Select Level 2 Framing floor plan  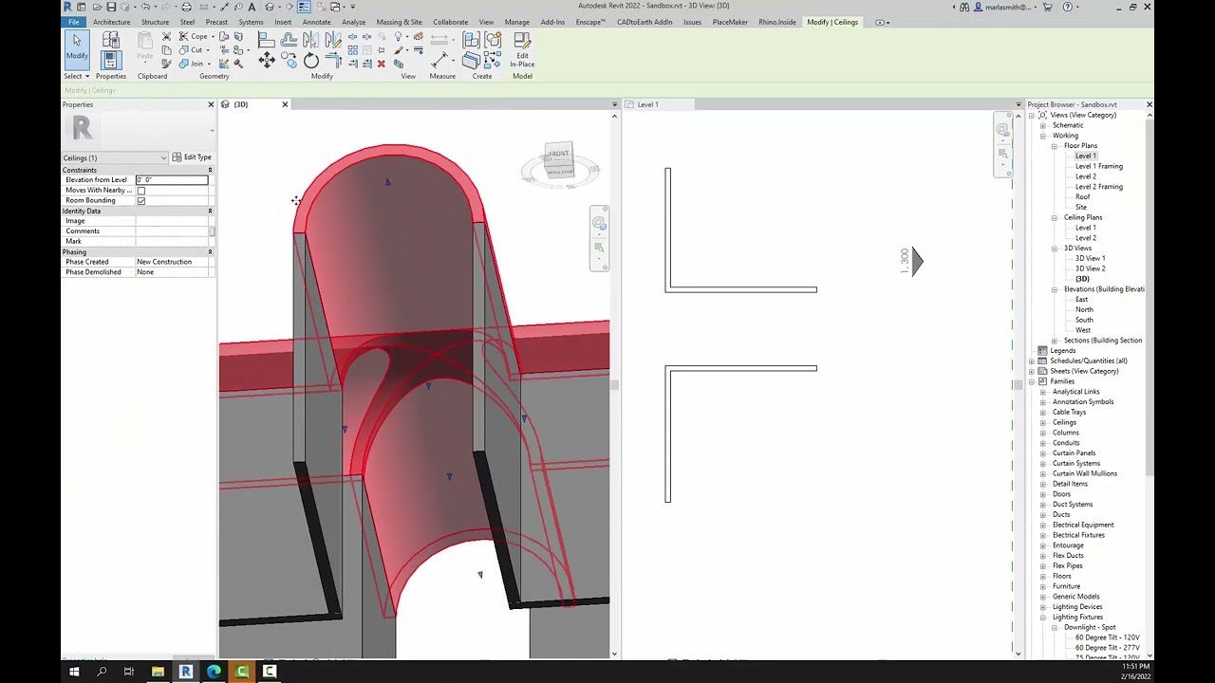tap(1098, 187)
